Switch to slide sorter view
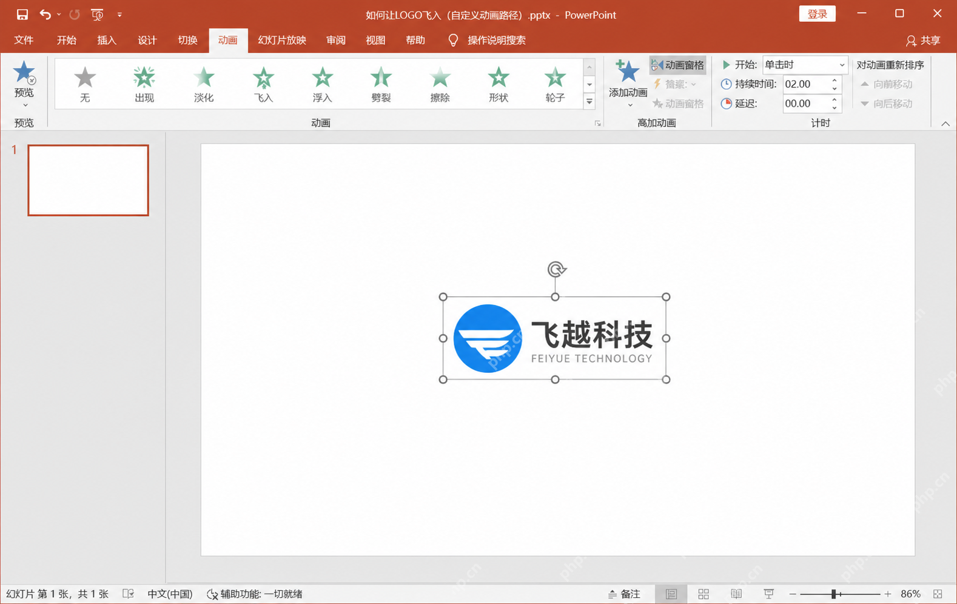 click(703, 594)
